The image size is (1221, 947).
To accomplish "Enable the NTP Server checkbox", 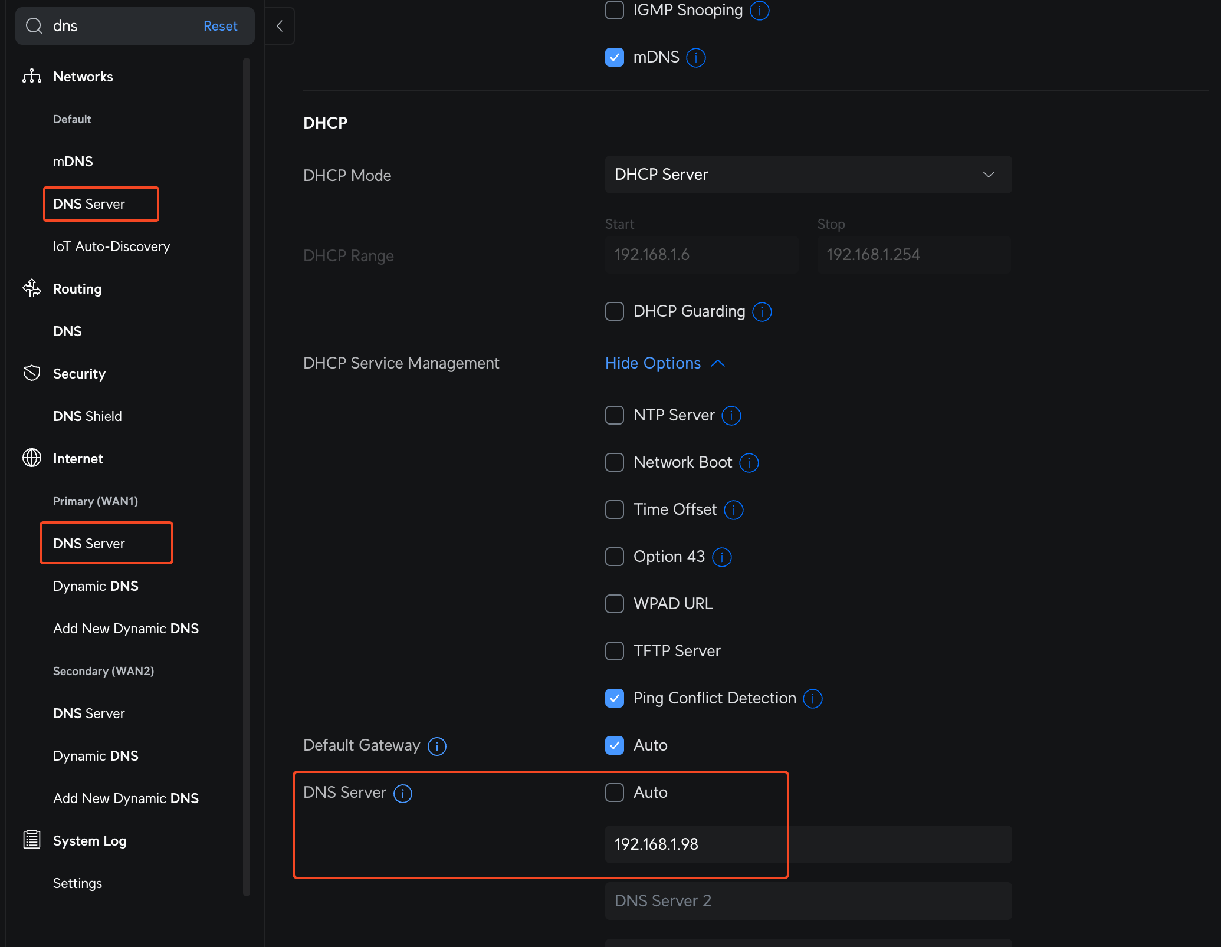I will point(615,415).
